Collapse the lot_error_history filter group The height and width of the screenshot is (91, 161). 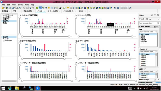157,27
